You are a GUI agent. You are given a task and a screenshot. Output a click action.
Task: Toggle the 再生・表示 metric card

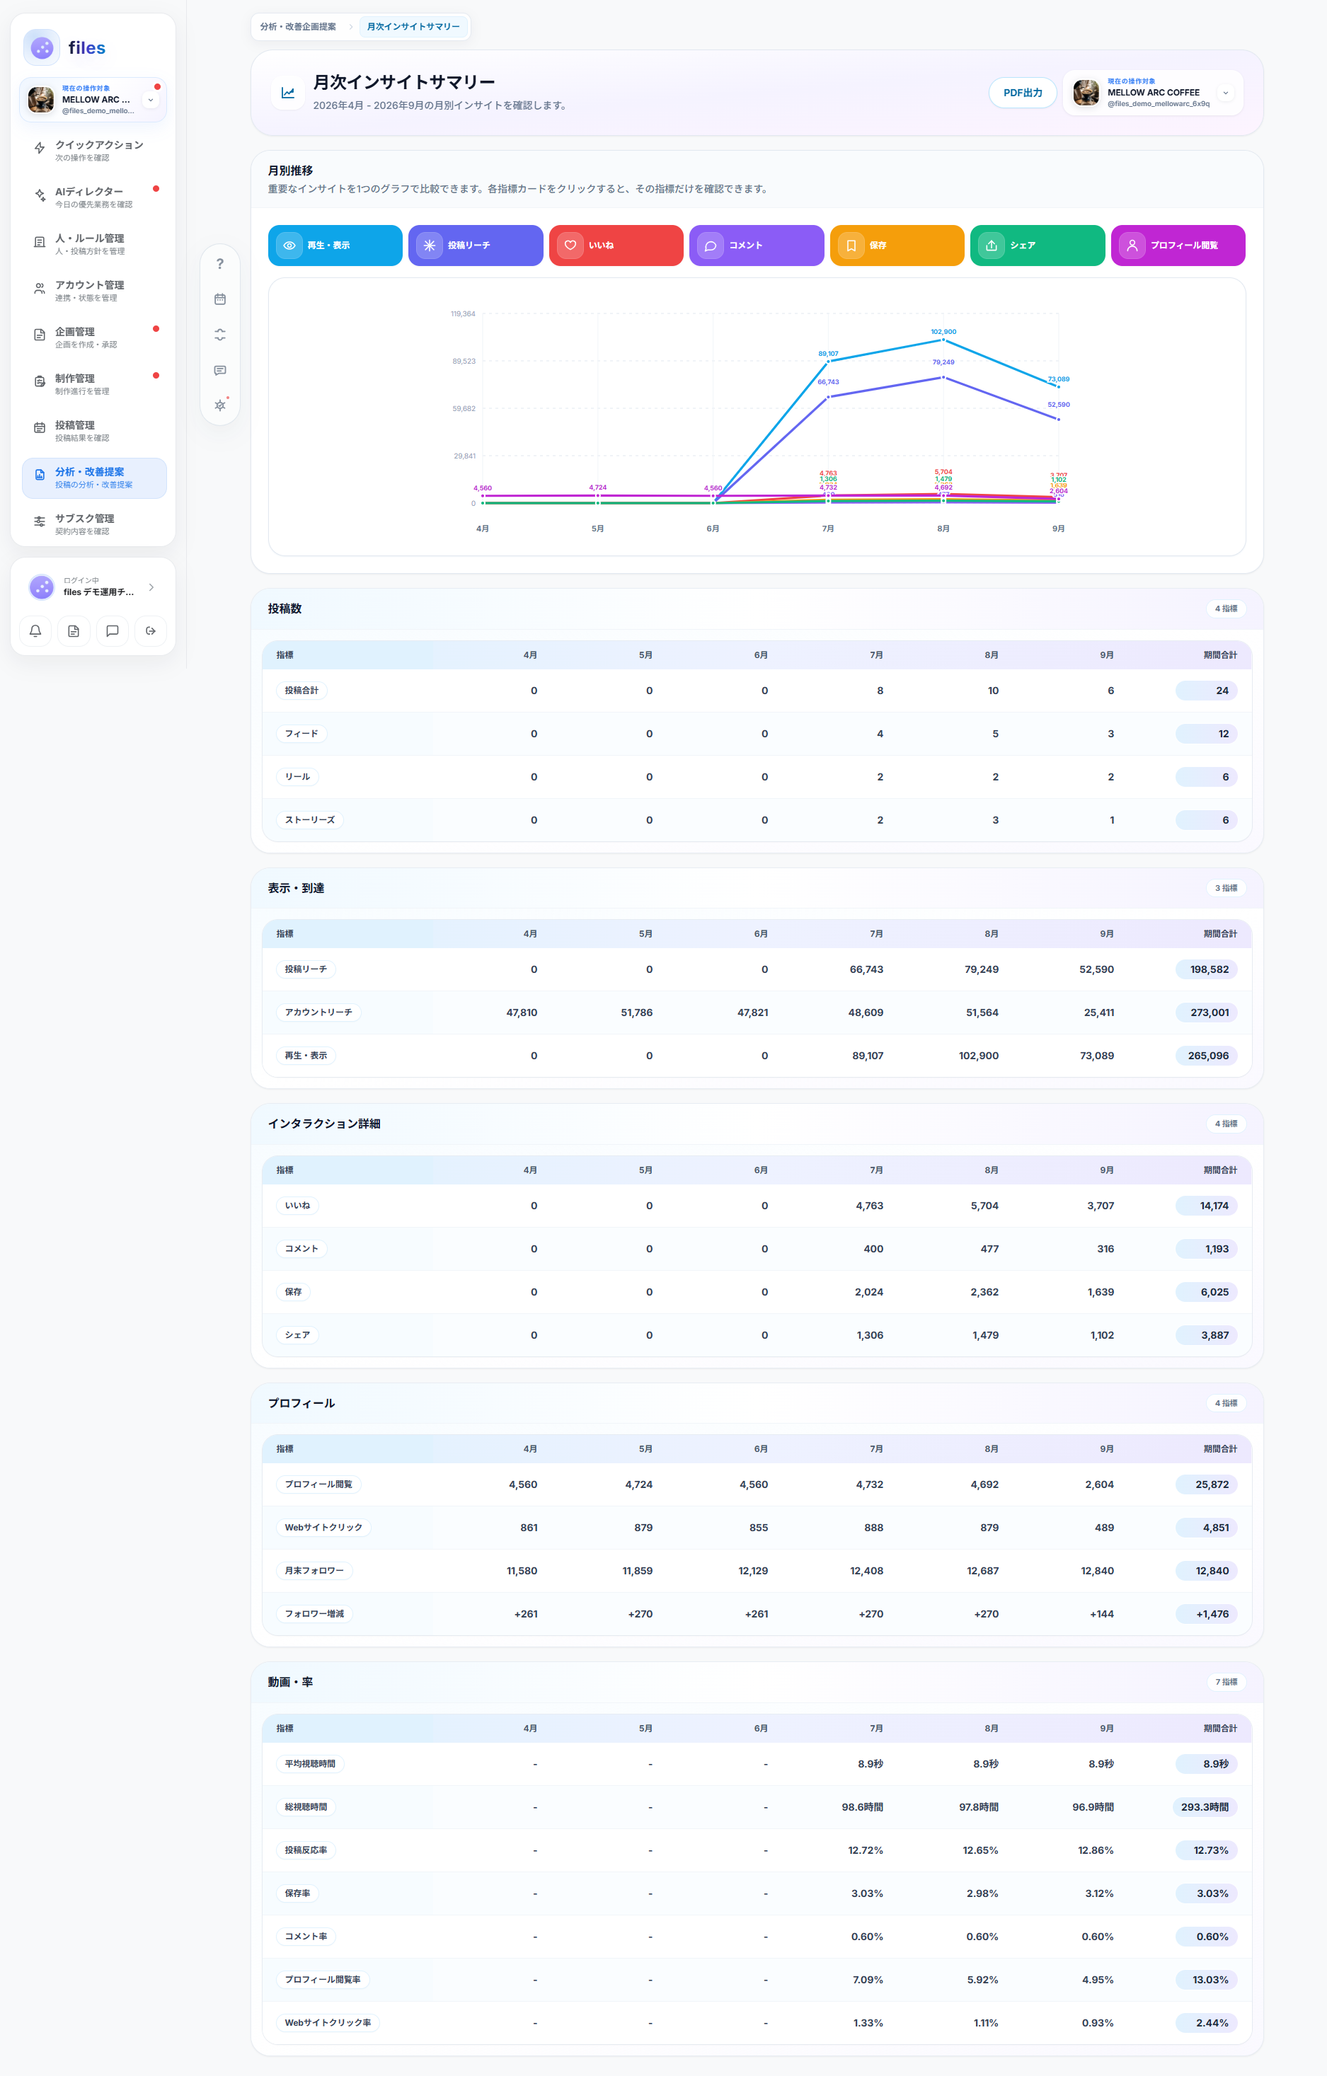[x=335, y=246]
